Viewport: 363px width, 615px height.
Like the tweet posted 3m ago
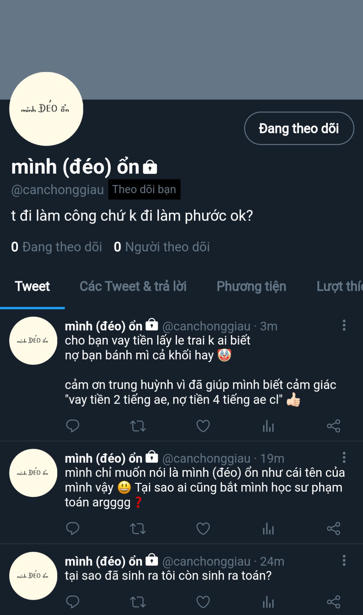point(203,426)
